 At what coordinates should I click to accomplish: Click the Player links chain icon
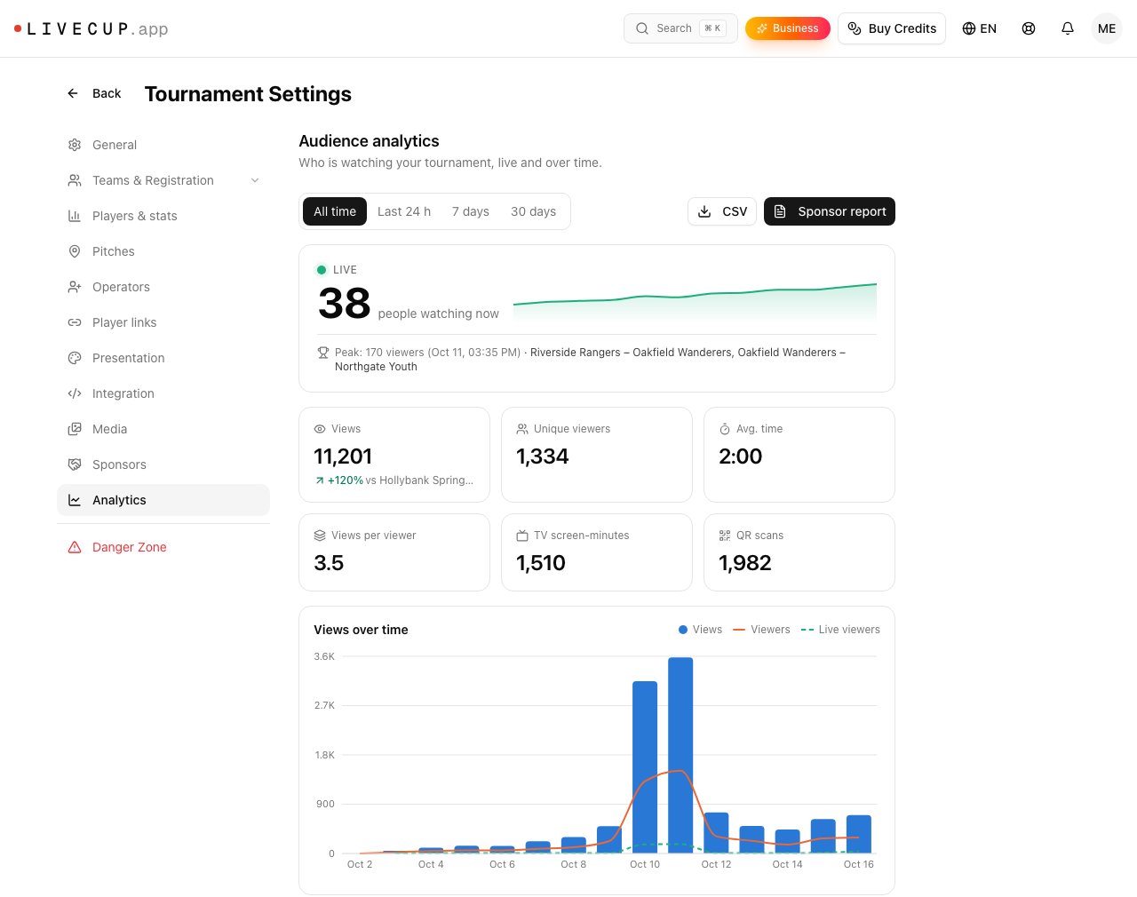[75, 322]
